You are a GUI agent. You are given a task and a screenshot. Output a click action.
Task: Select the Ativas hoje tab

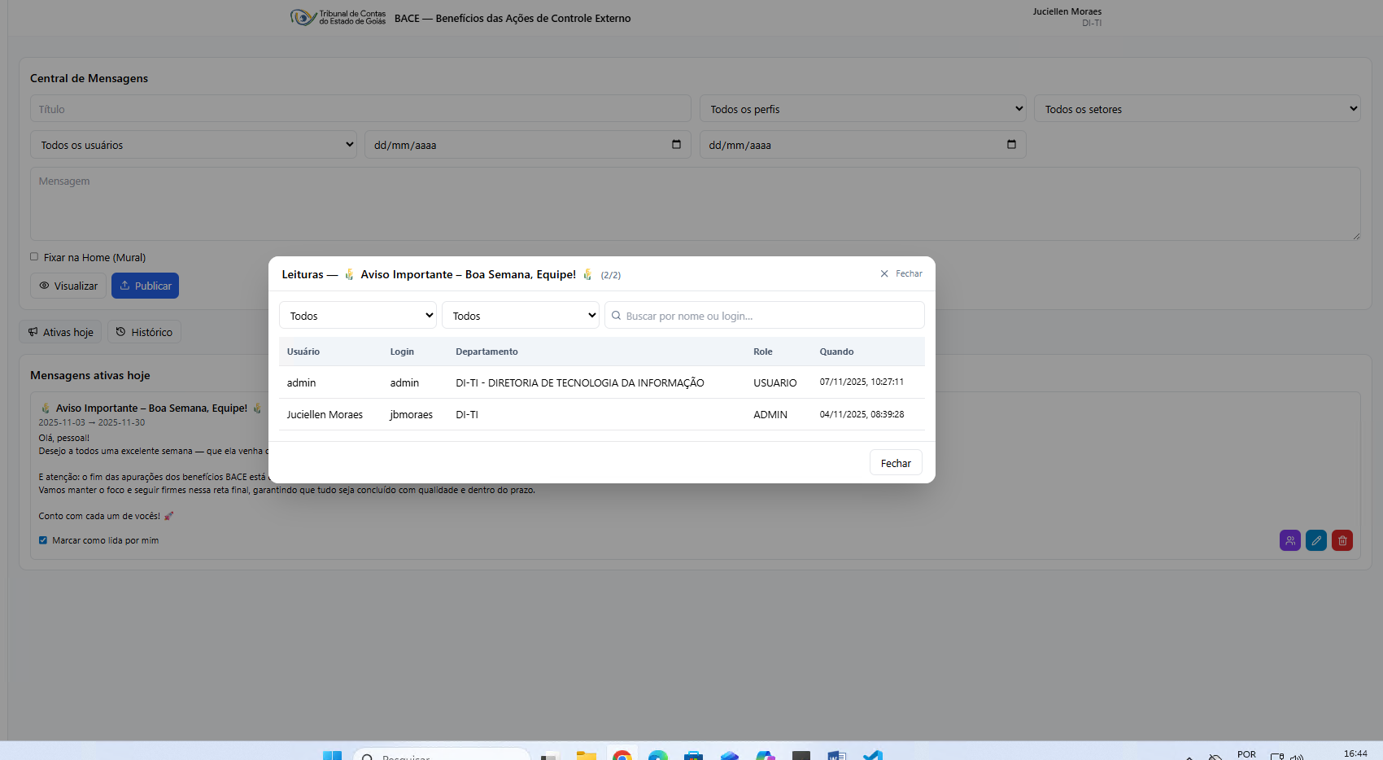[x=61, y=332]
